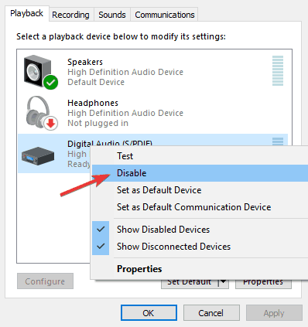Click the Cancel button
308x327 pixels.
pos(211,313)
